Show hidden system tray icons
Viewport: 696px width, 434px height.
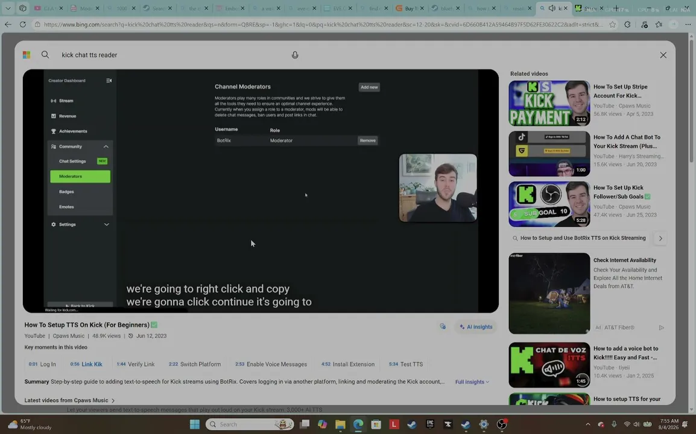[587, 424]
